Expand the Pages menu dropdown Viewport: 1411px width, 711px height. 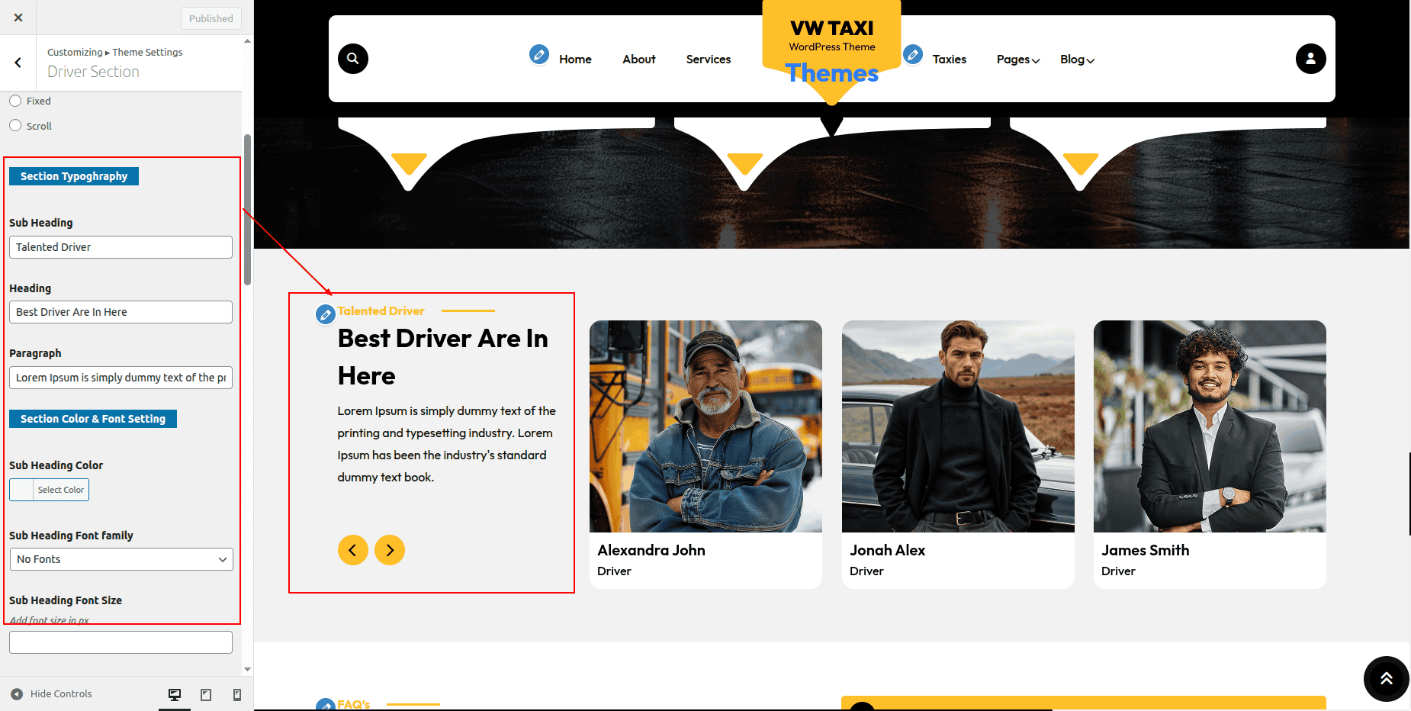point(1017,60)
